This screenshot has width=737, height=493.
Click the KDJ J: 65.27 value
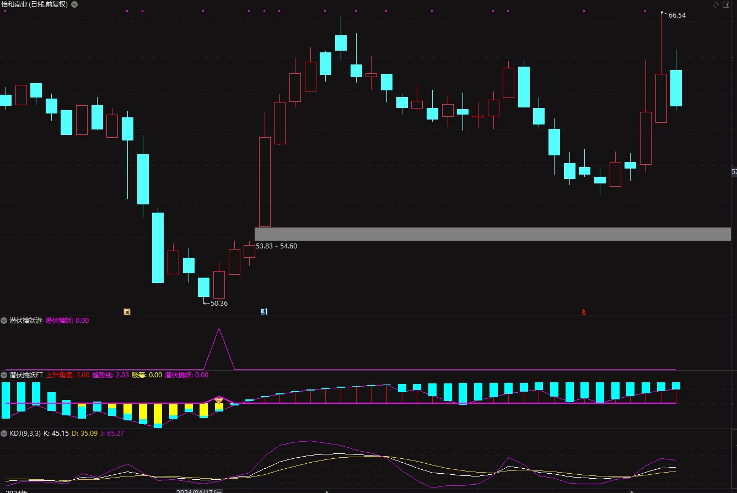pos(112,434)
